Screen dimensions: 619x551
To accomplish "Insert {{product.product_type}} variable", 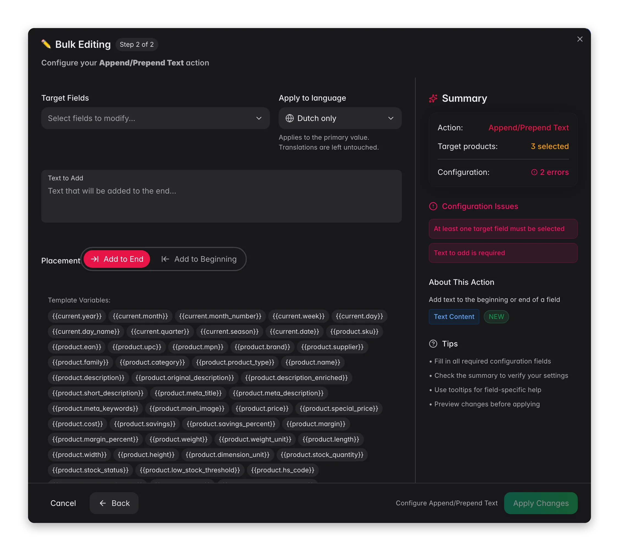I will tap(235, 362).
